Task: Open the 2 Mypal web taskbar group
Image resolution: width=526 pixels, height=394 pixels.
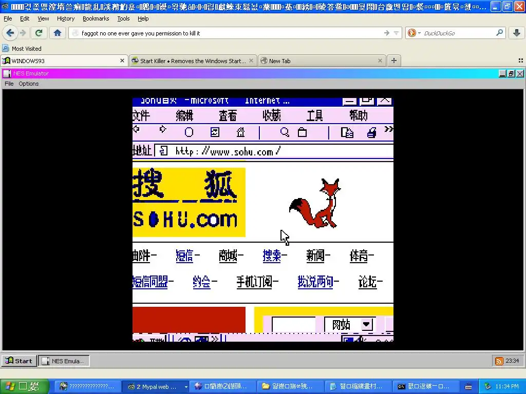Action: click(x=155, y=387)
